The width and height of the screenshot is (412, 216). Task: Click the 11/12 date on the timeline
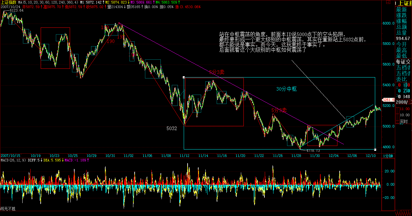pyautogui.click(x=184, y=156)
